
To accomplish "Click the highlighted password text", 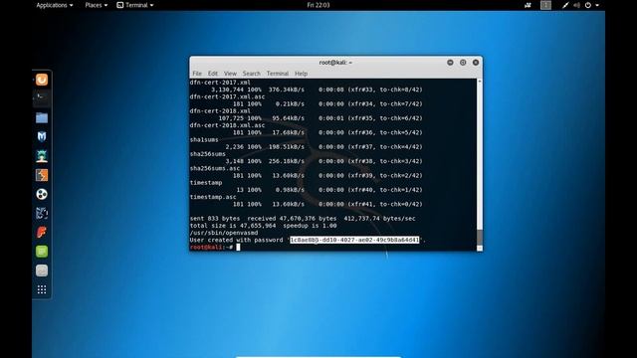I will click(354, 240).
